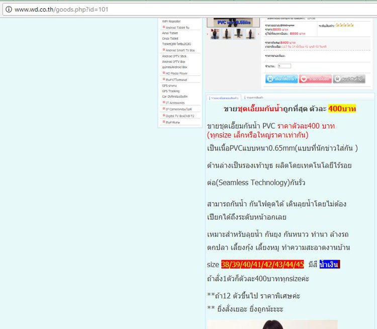Viewport: 377px width, 329px height.
Task: Select the first product thumbnail
Action: (x=215, y=34)
